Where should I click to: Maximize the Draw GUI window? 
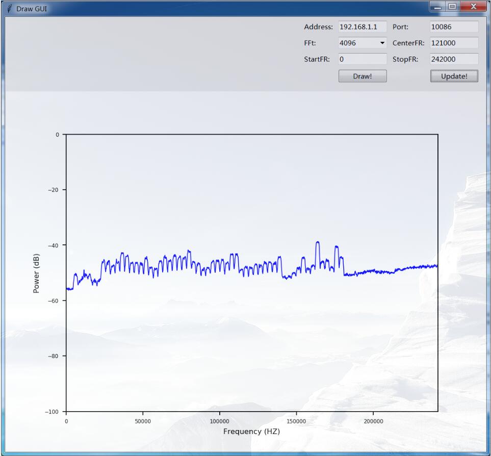(x=452, y=7)
